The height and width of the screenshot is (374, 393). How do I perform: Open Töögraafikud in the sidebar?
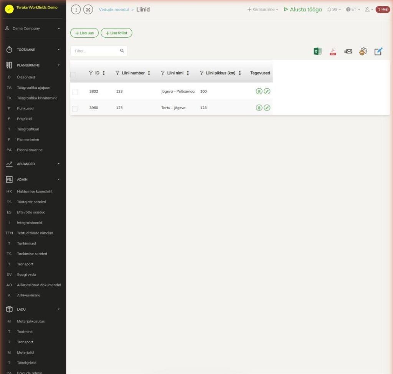coord(28,129)
